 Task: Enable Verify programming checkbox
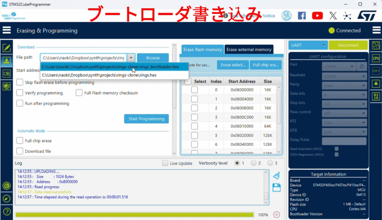(x=20, y=92)
